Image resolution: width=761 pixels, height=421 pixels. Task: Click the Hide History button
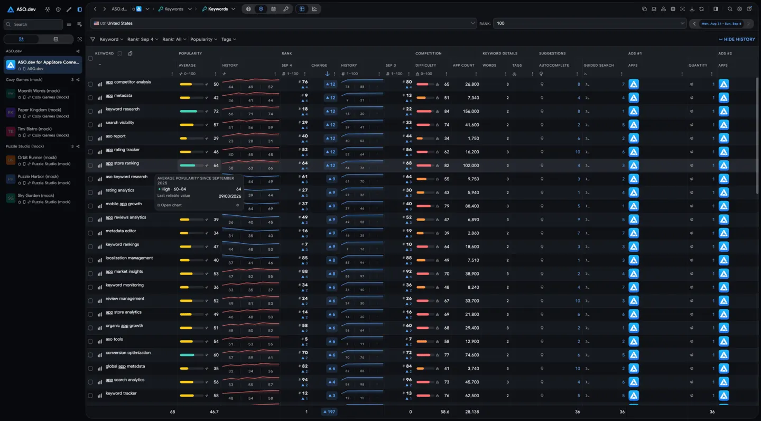point(737,39)
